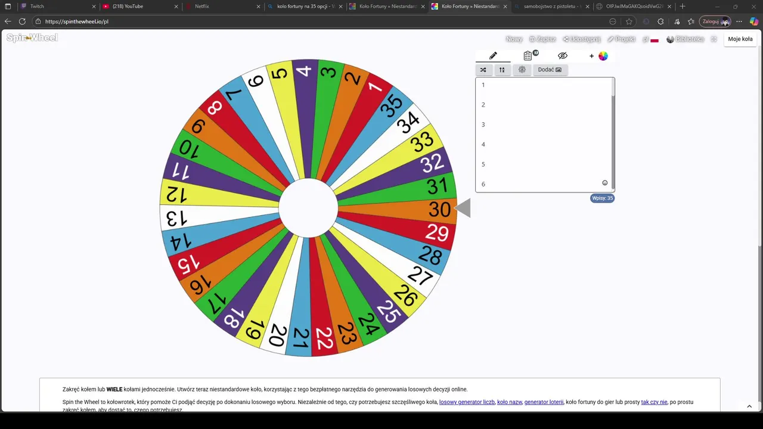Click the Dodać image button
Screen dimensions: 763x429
550,70
